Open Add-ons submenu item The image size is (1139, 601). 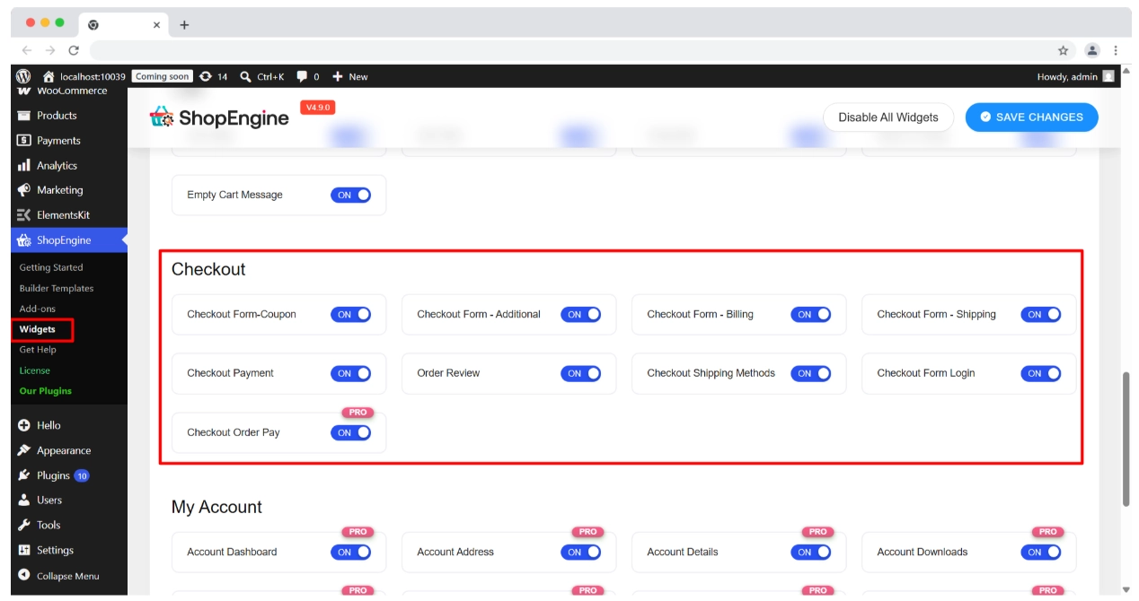[x=37, y=309]
